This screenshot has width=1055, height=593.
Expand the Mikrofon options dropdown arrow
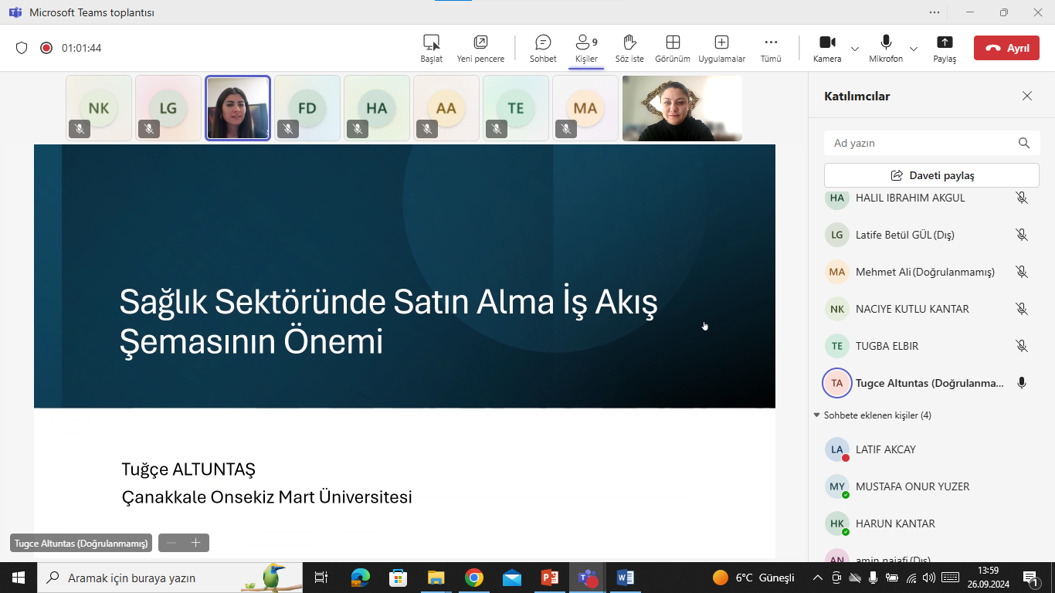[914, 49]
